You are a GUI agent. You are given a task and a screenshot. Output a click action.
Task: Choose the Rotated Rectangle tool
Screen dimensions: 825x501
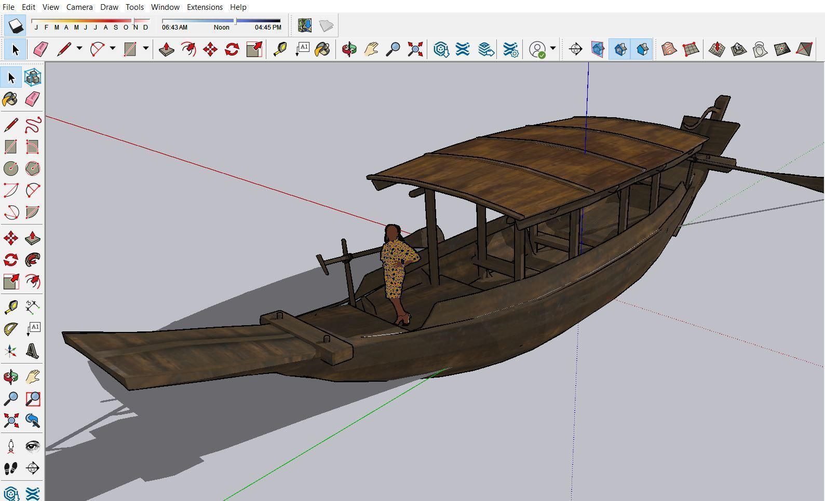(x=33, y=147)
